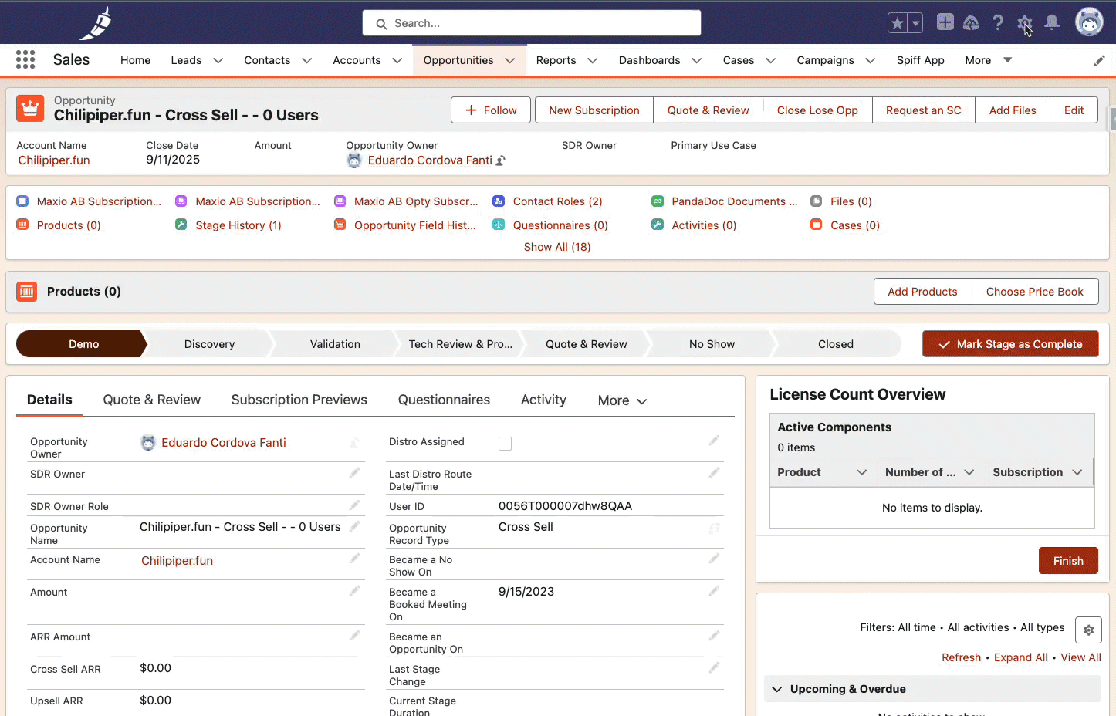Click Expand All in activity timeline
Screen dimensions: 1116x716
click(1020, 657)
